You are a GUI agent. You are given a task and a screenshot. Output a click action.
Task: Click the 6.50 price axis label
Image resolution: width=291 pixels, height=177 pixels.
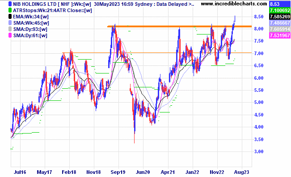click(259, 65)
